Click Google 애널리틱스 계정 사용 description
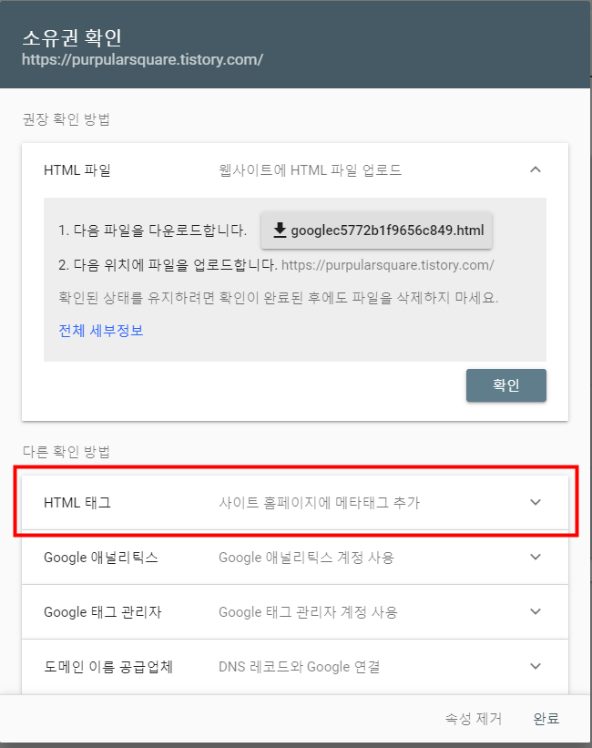The width and height of the screenshot is (592, 748). (x=306, y=558)
